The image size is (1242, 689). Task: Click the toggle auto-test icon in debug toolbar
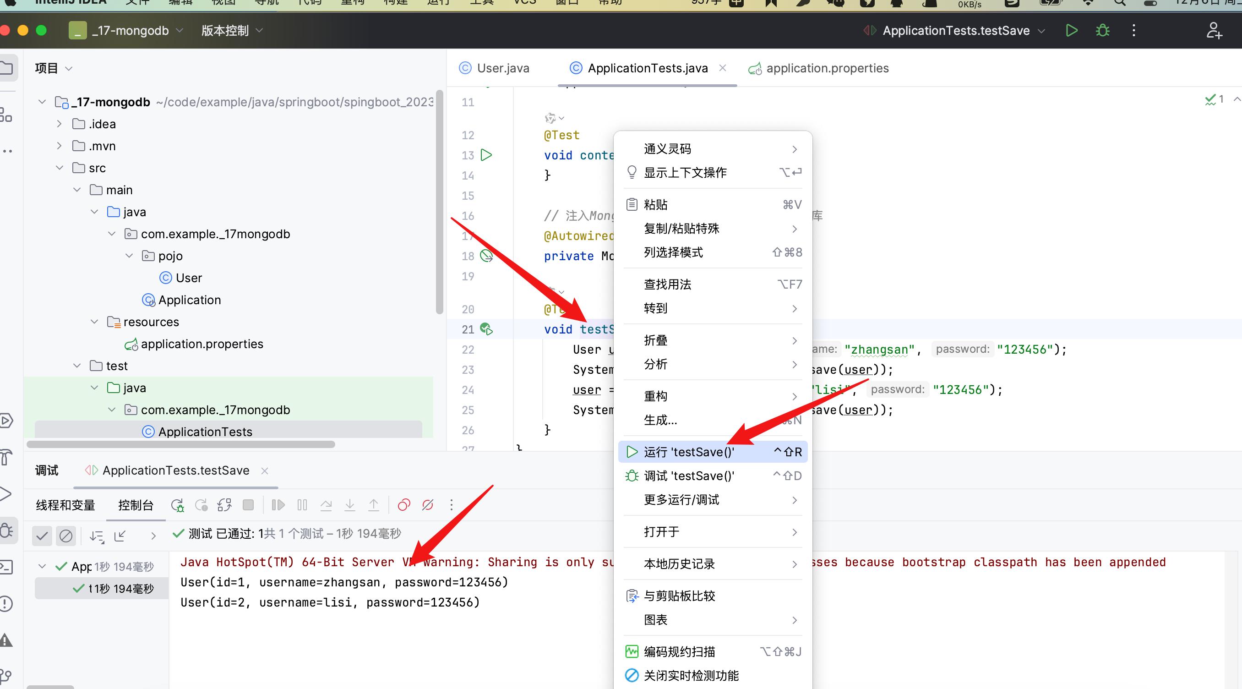[x=225, y=505]
